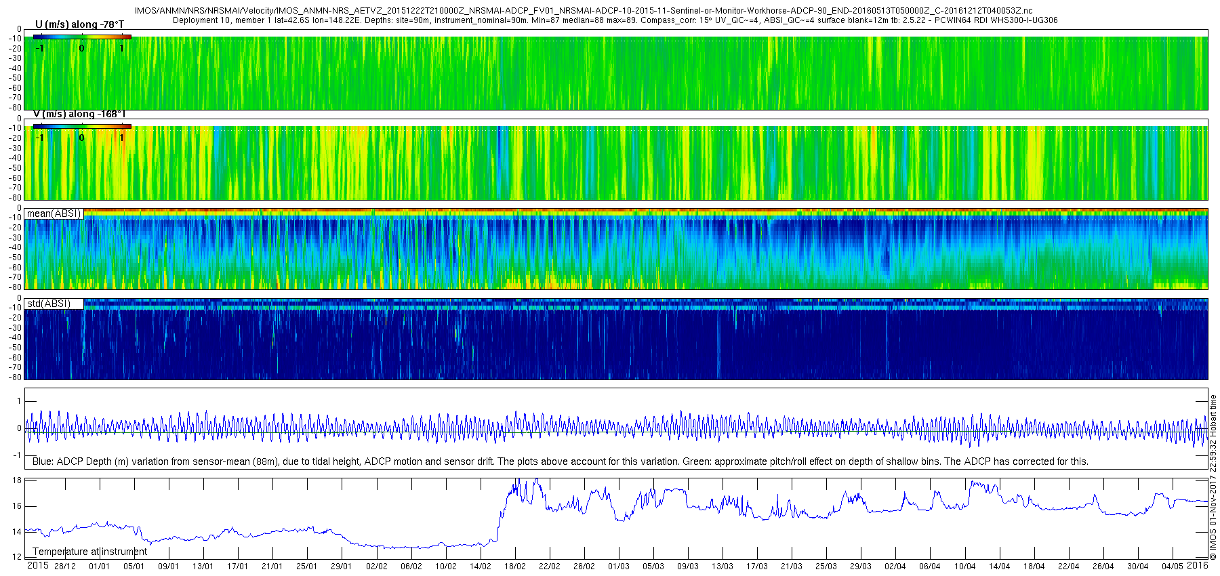Select the 'V (m/s) along -168°T' label

pos(79,114)
